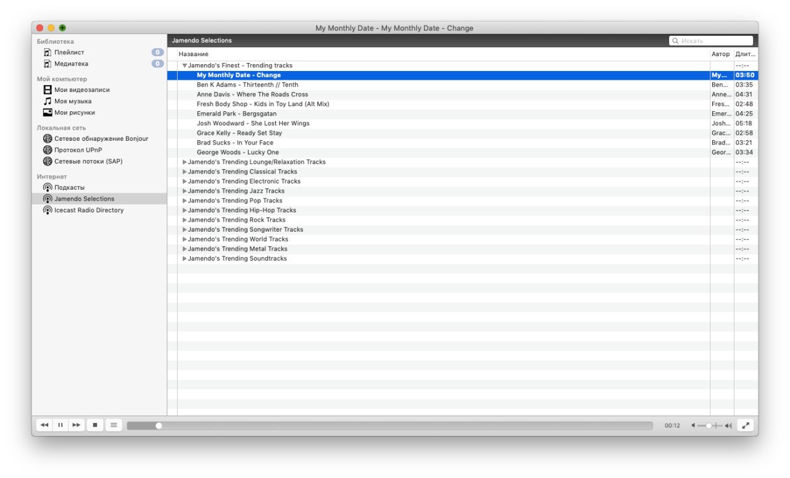Expand Jamendo's Trending Metal Tracks
790x478 pixels.
(184, 249)
